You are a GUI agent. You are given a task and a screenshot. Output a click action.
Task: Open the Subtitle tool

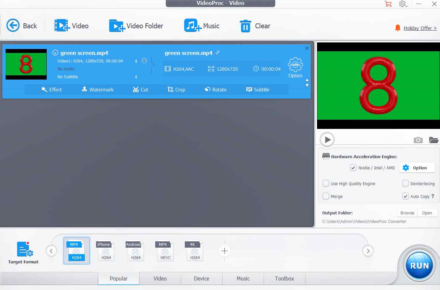pyautogui.click(x=258, y=89)
